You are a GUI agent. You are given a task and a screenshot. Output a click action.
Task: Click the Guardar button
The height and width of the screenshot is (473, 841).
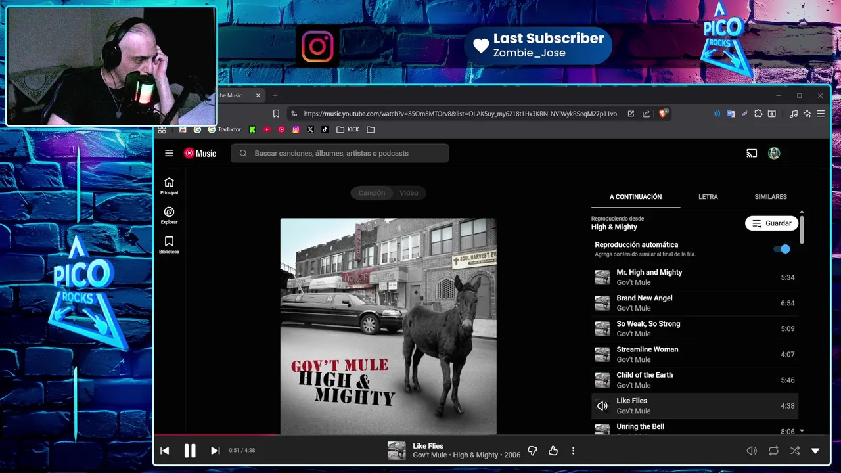pos(771,223)
